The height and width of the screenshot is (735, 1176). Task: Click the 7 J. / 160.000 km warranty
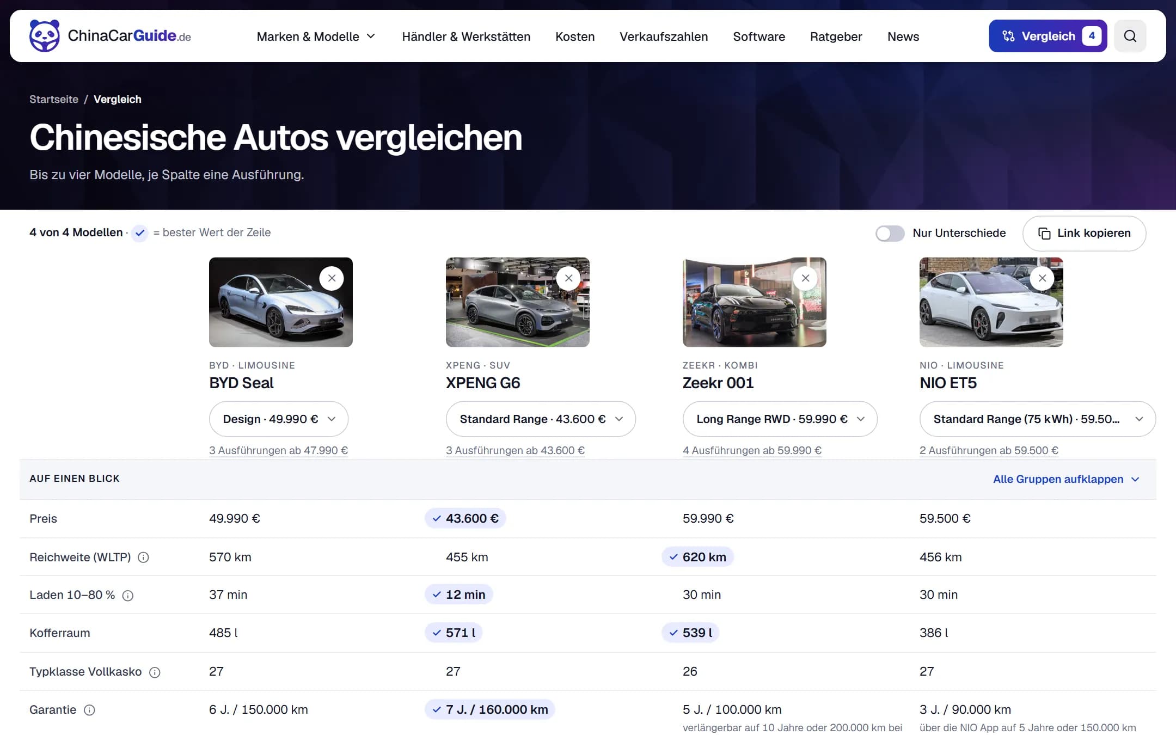point(490,709)
